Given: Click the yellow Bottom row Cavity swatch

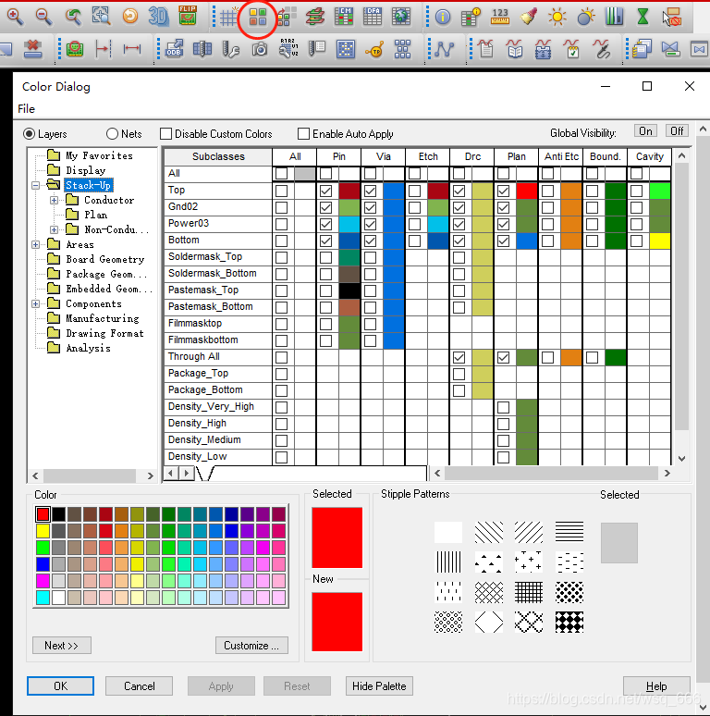Looking at the screenshot, I should pos(659,241).
